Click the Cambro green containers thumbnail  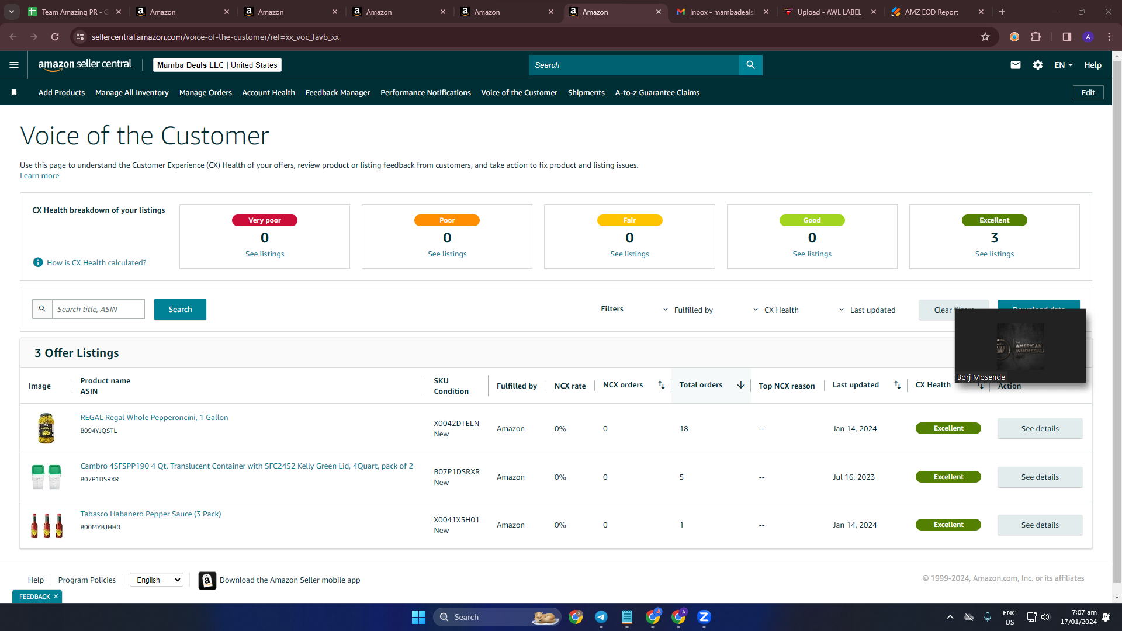pos(46,477)
